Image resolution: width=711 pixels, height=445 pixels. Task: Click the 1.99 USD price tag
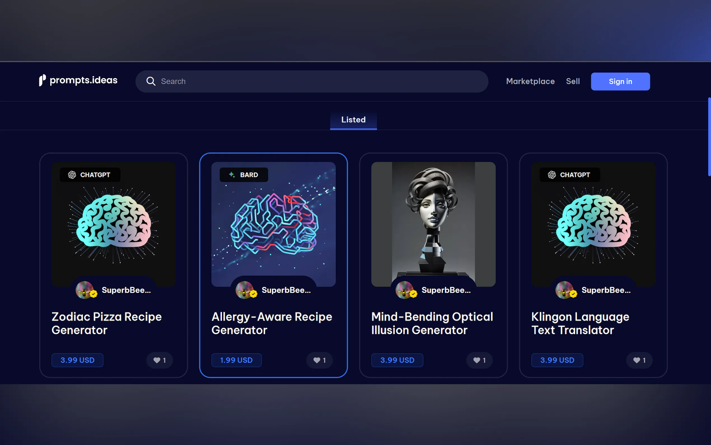point(236,360)
